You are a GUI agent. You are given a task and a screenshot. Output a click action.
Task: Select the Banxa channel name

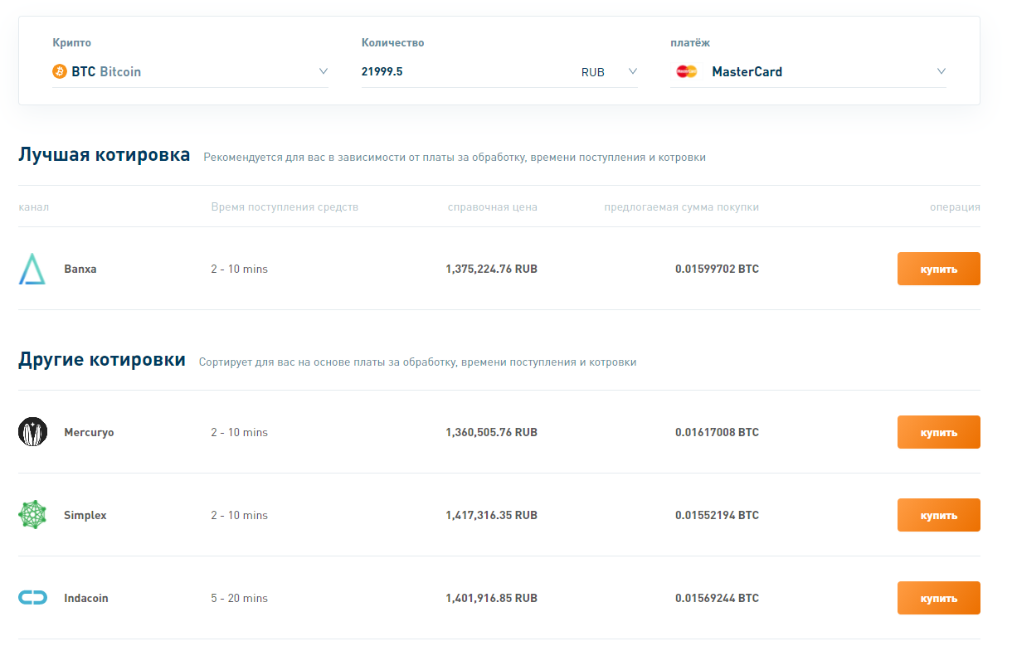[x=80, y=269]
